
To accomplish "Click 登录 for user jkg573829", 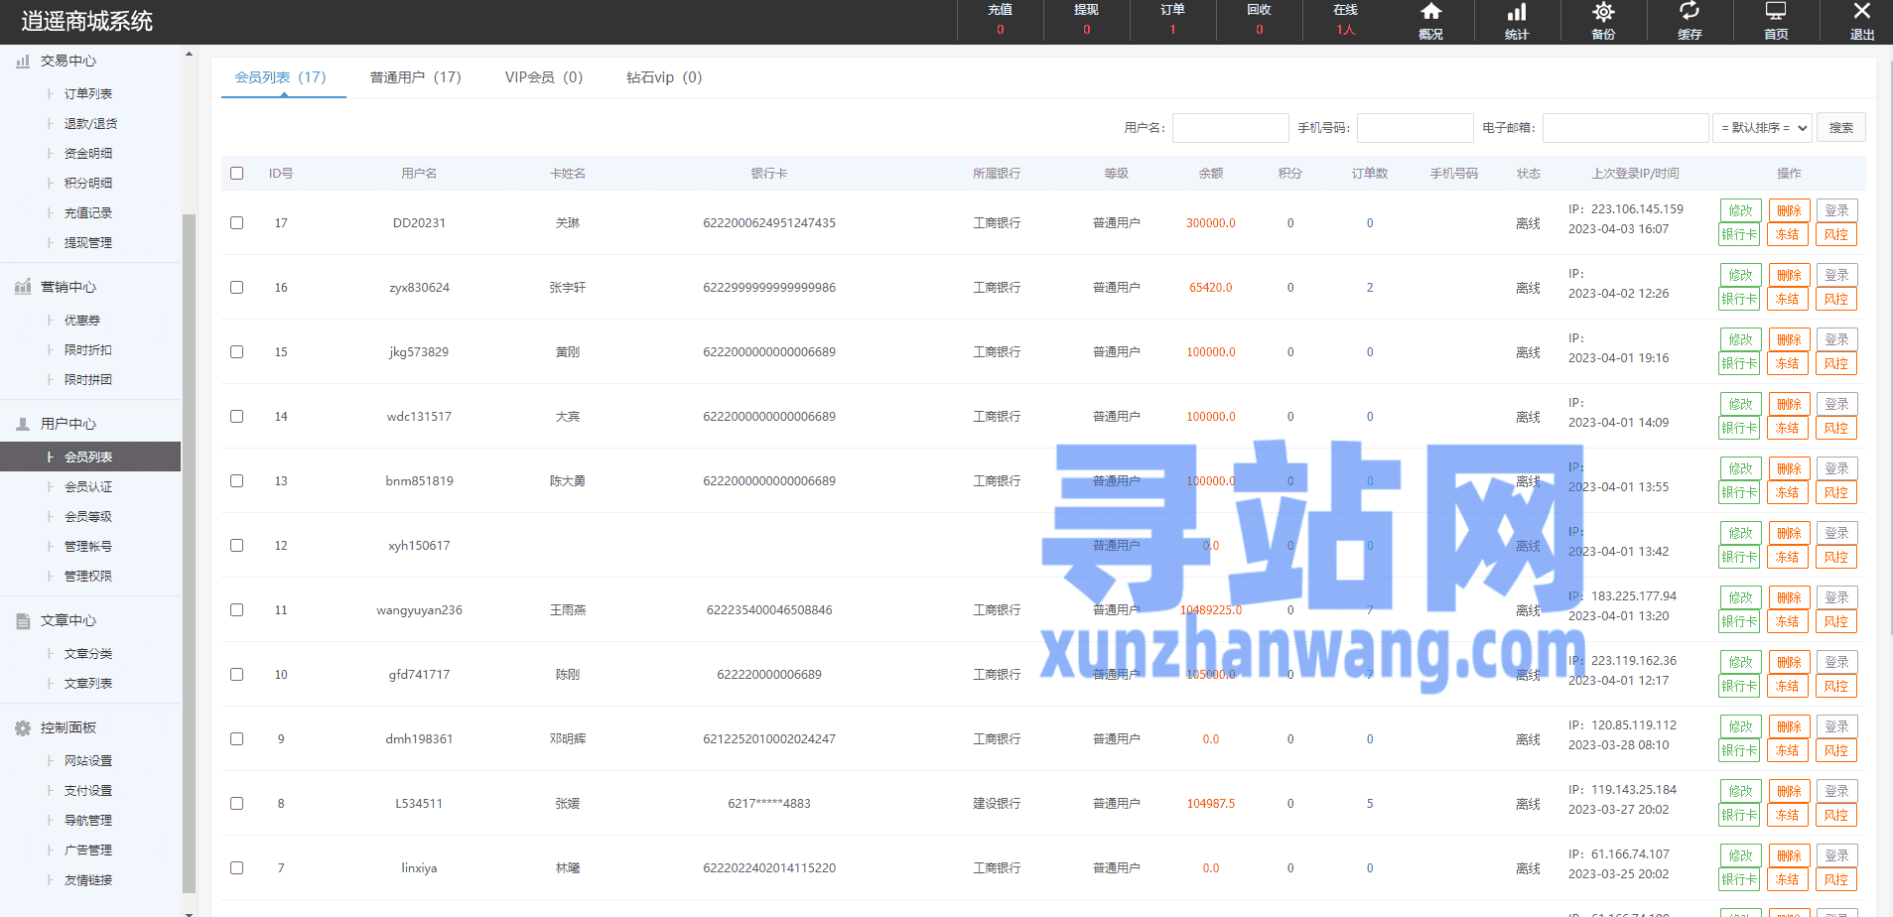I will (1836, 339).
